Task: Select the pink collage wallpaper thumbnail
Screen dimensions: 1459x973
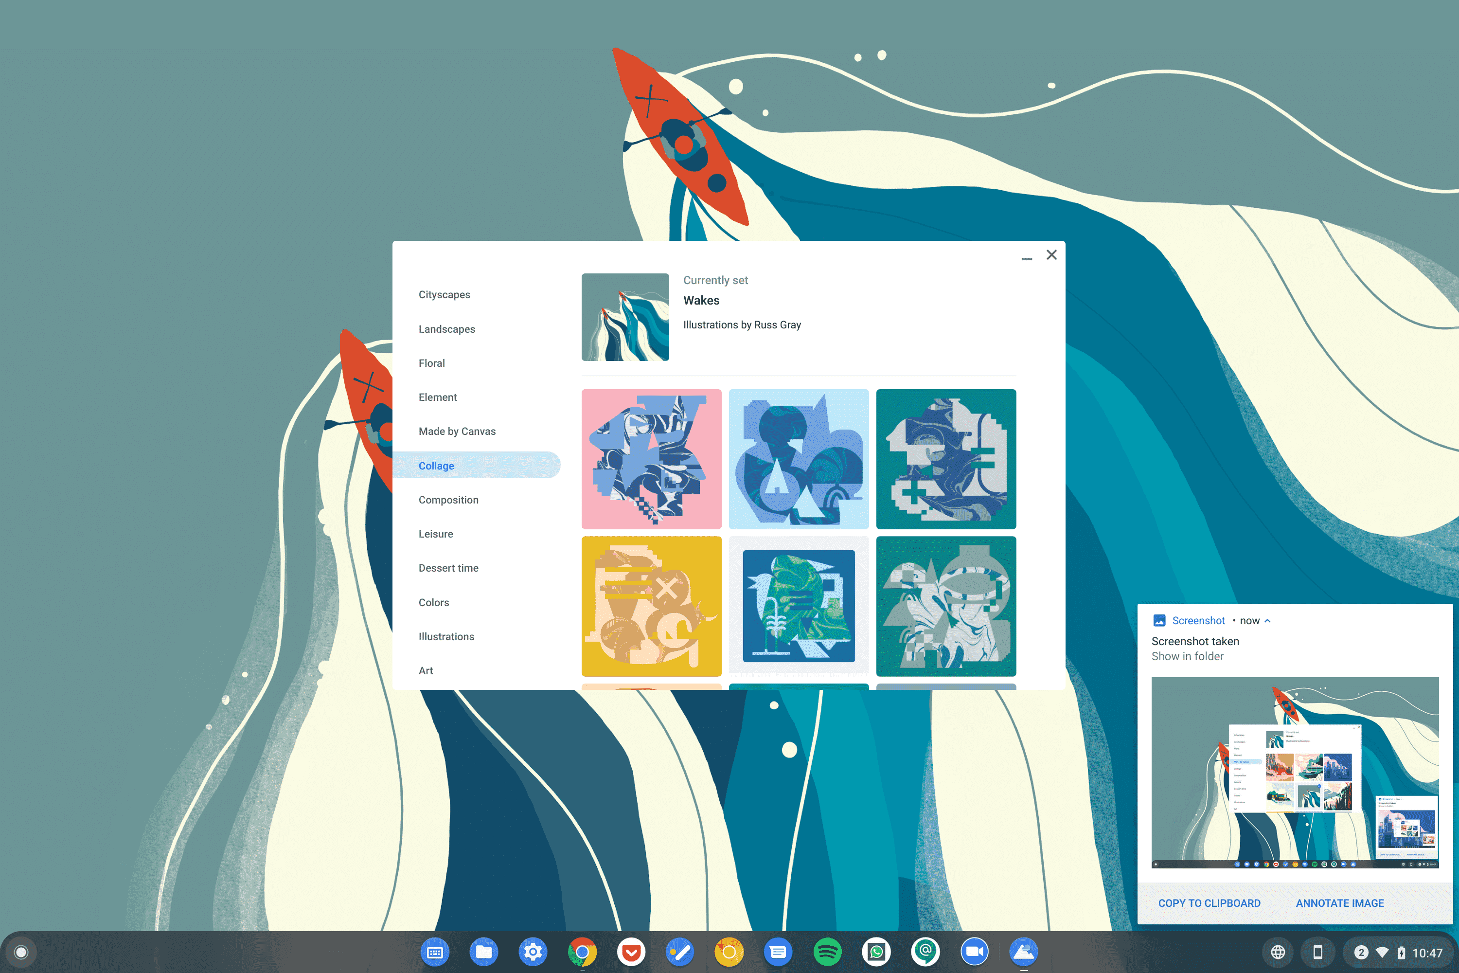Action: pos(651,459)
